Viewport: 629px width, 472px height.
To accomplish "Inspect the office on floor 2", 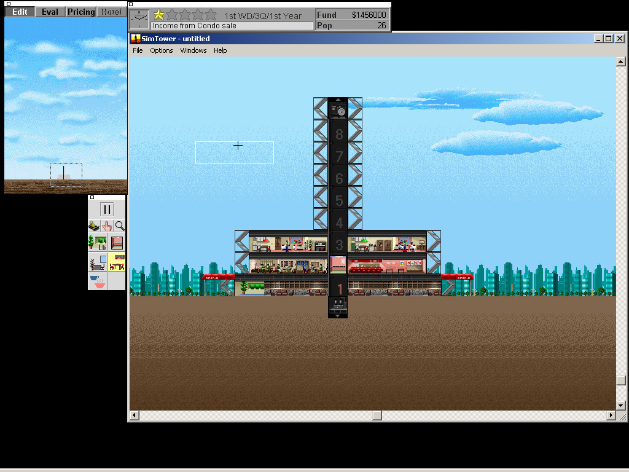I will click(288, 265).
